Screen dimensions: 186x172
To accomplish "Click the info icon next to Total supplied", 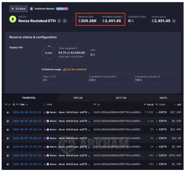I will coord(77,48).
